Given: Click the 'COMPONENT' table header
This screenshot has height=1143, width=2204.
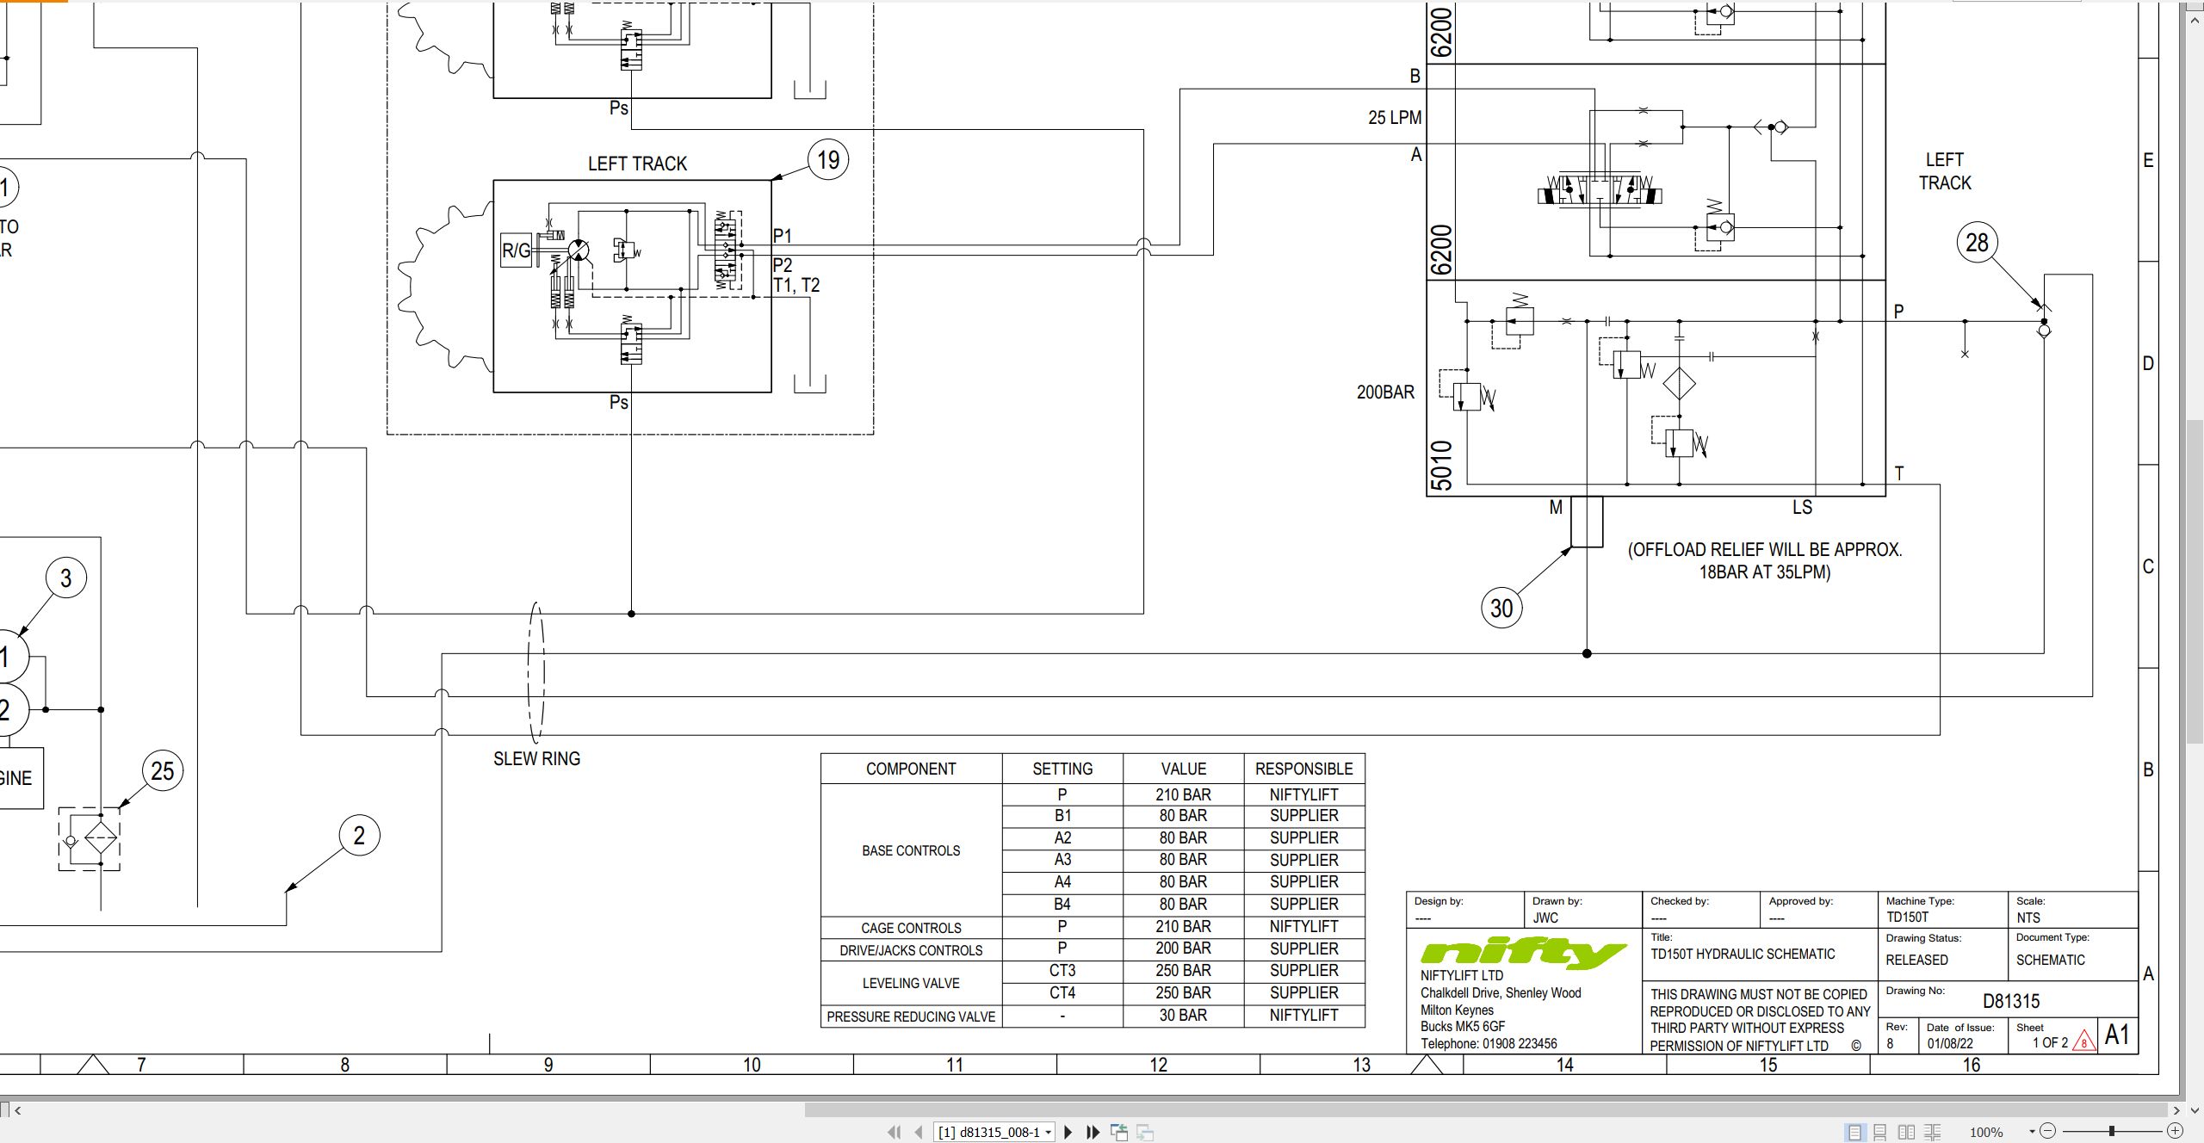Looking at the screenshot, I should point(911,769).
